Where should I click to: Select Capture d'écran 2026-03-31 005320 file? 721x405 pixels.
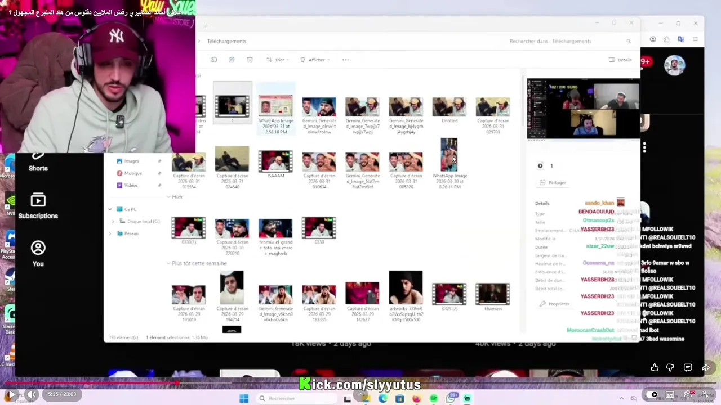(406, 170)
